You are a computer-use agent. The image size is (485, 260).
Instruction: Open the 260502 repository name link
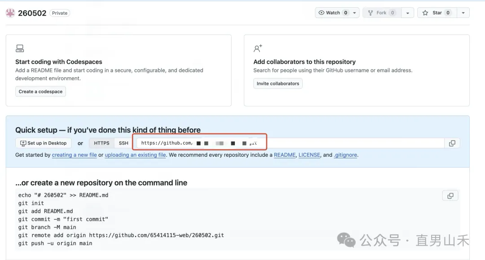click(x=32, y=13)
